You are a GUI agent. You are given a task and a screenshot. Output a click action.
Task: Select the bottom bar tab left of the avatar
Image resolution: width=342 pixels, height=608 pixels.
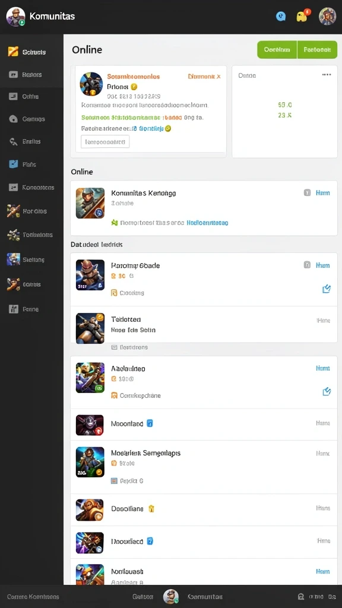click(x=142, y=597)
